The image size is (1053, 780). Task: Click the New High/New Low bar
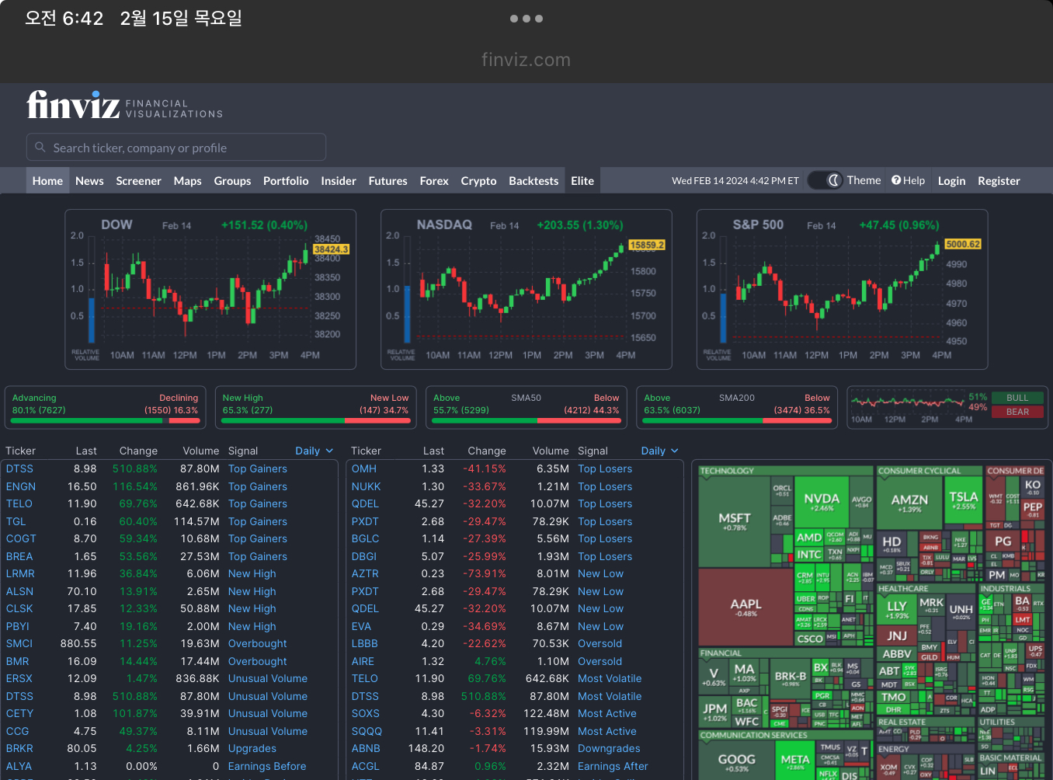point(315,420)
